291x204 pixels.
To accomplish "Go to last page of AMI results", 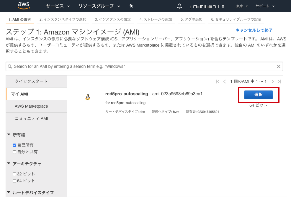I will 279,81.
